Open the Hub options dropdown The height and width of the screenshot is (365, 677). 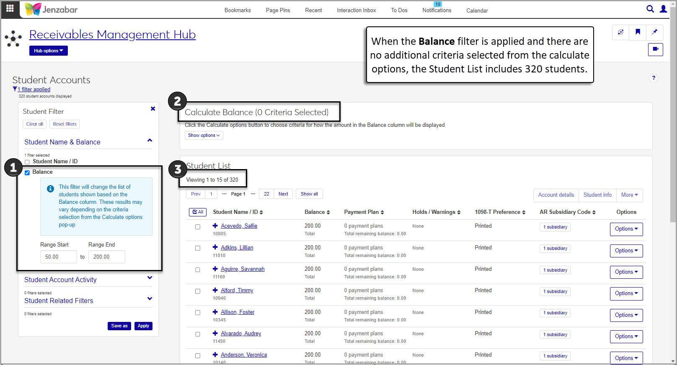(48, 51)
